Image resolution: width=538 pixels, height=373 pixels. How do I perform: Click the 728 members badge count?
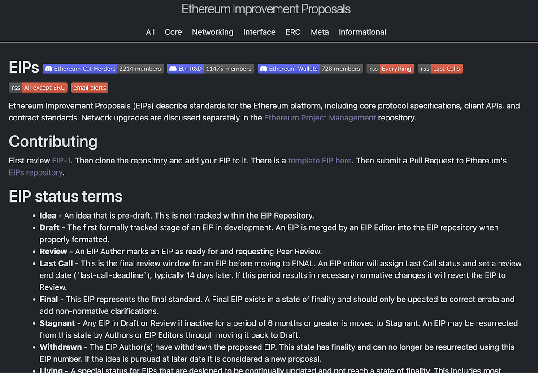(341, 69)
